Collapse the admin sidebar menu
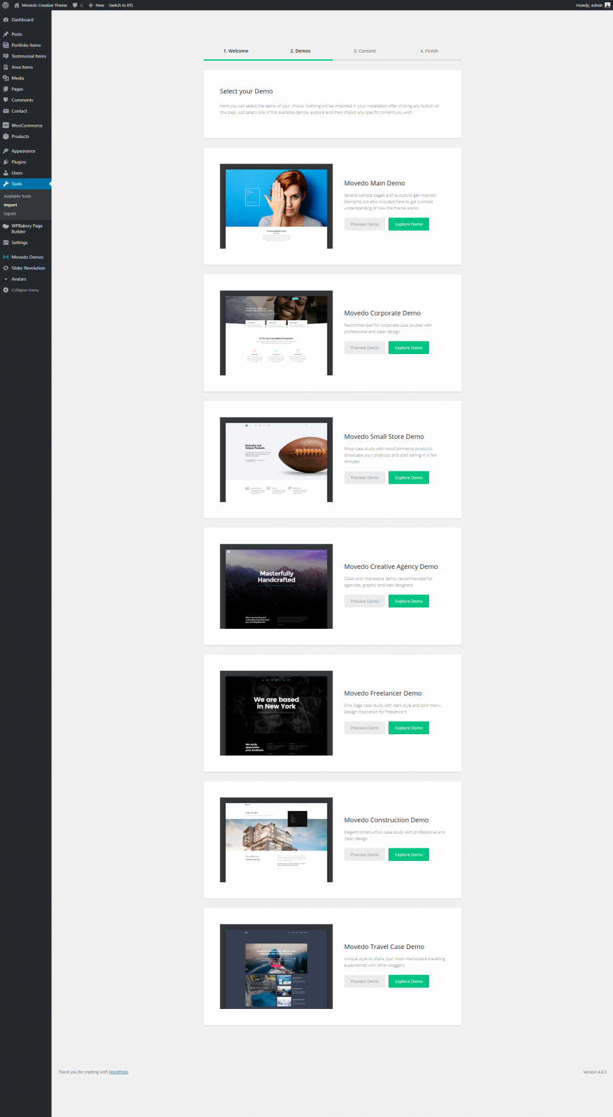 coord(21,290)
